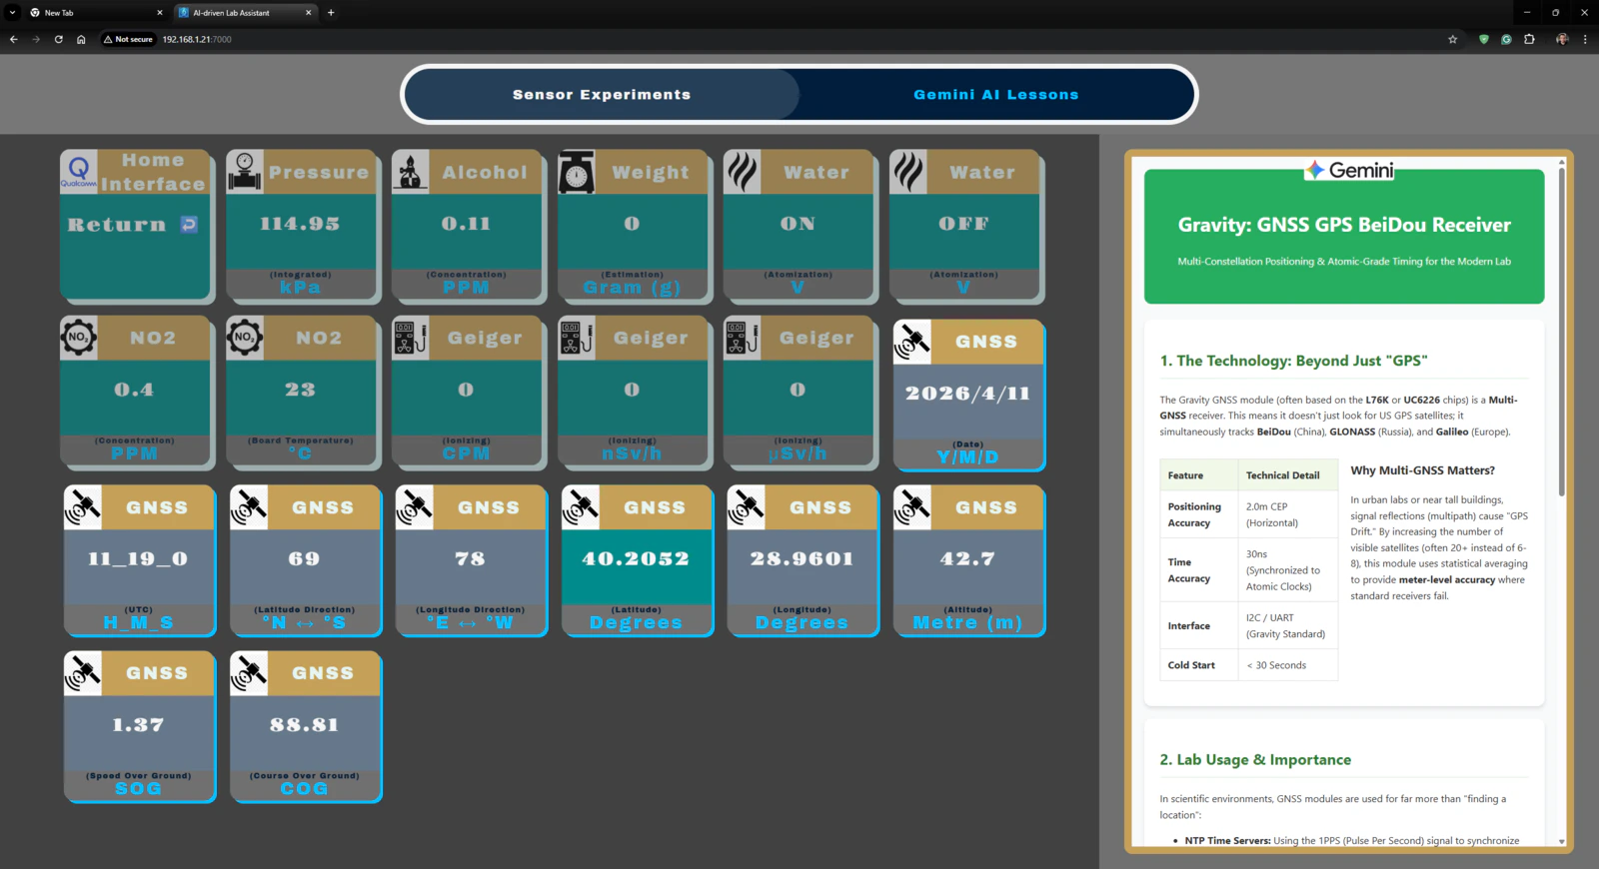Image resolution: width=1599 pixels, height=869 pixels.
Task: Click the Water OFF atomization icon
Action: 908,171
